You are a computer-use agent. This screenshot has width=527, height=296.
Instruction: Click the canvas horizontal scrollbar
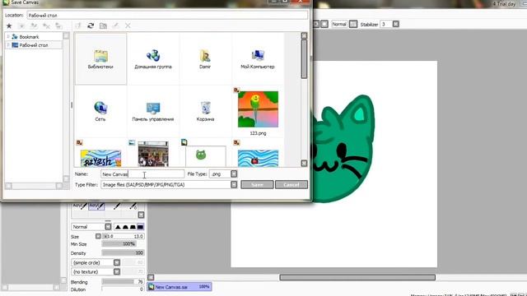[357, 277]
